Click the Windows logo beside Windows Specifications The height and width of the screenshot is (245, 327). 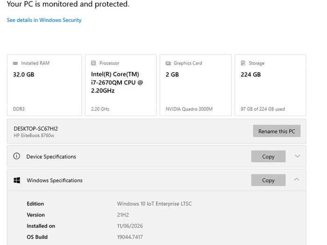point(17,180)
